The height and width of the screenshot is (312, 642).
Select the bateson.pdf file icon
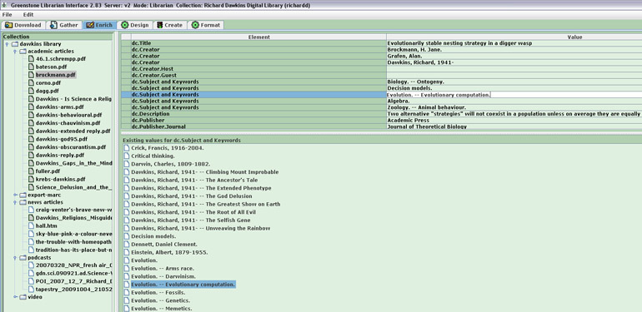[31, 67]
